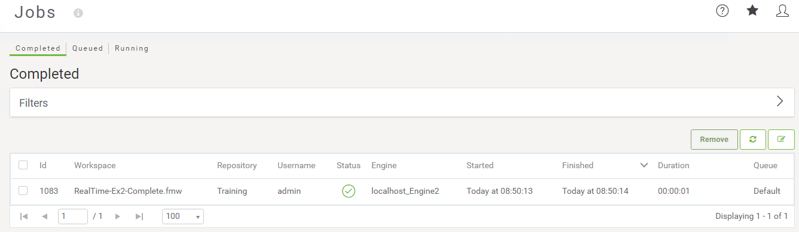Click the refresh jobs icon button

click(753, 139)
